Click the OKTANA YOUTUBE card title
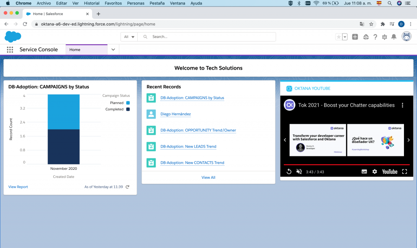 tap(312, 88)
